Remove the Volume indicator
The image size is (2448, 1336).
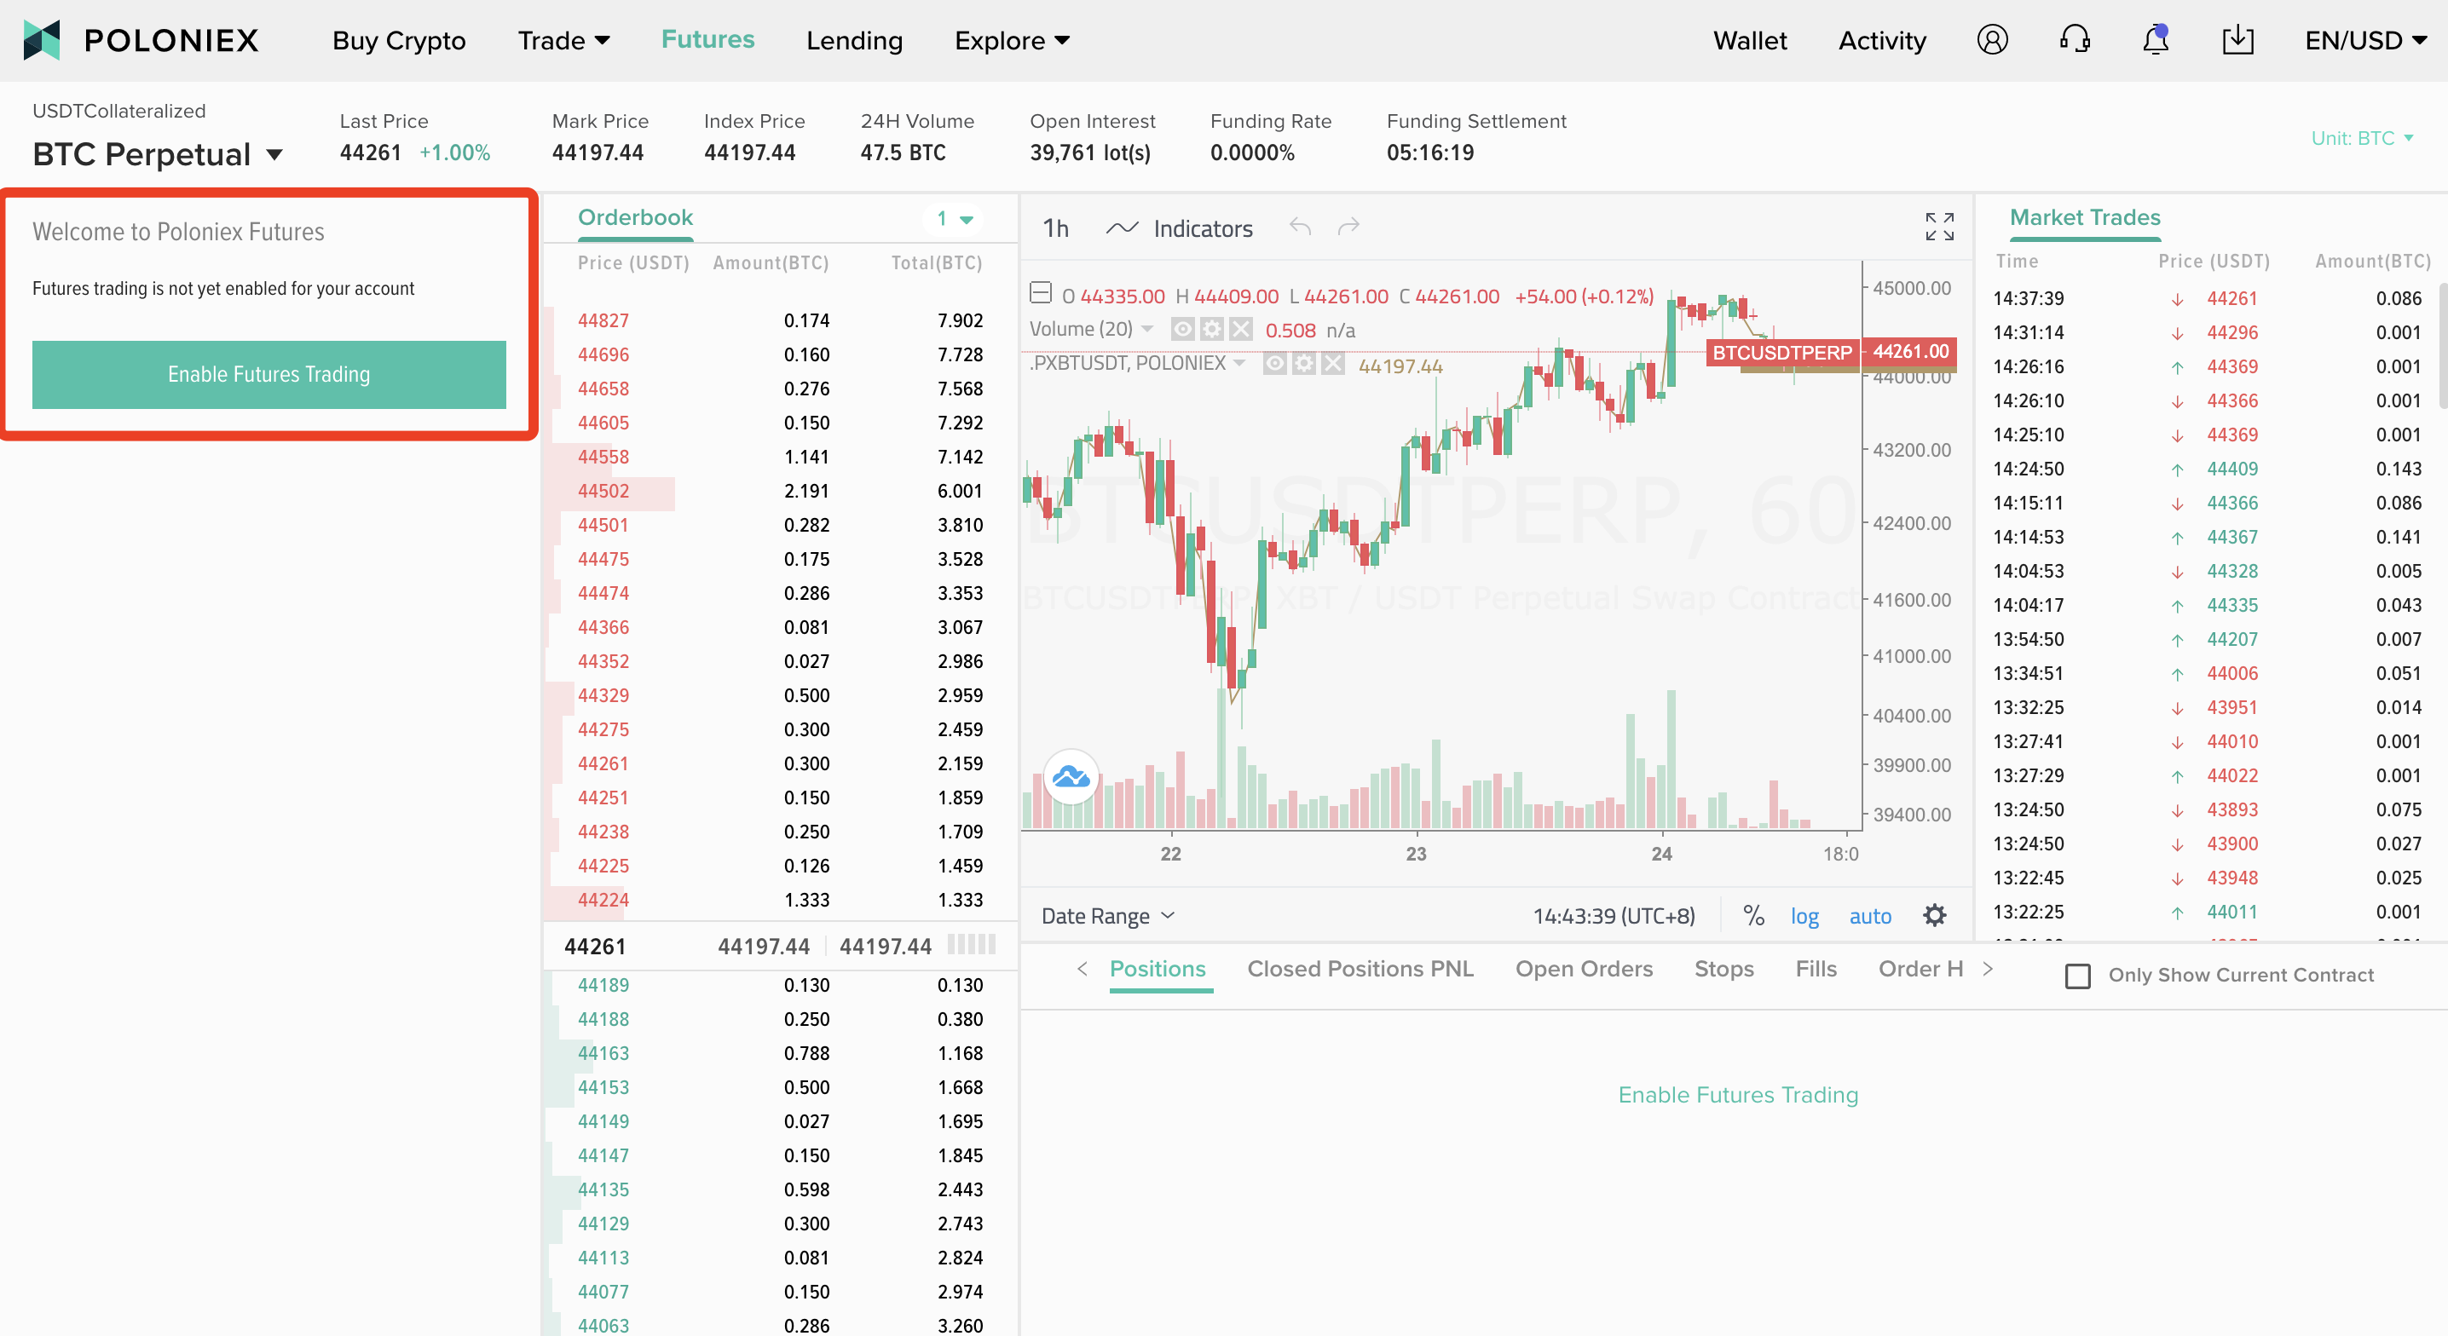click(1241, 330)
